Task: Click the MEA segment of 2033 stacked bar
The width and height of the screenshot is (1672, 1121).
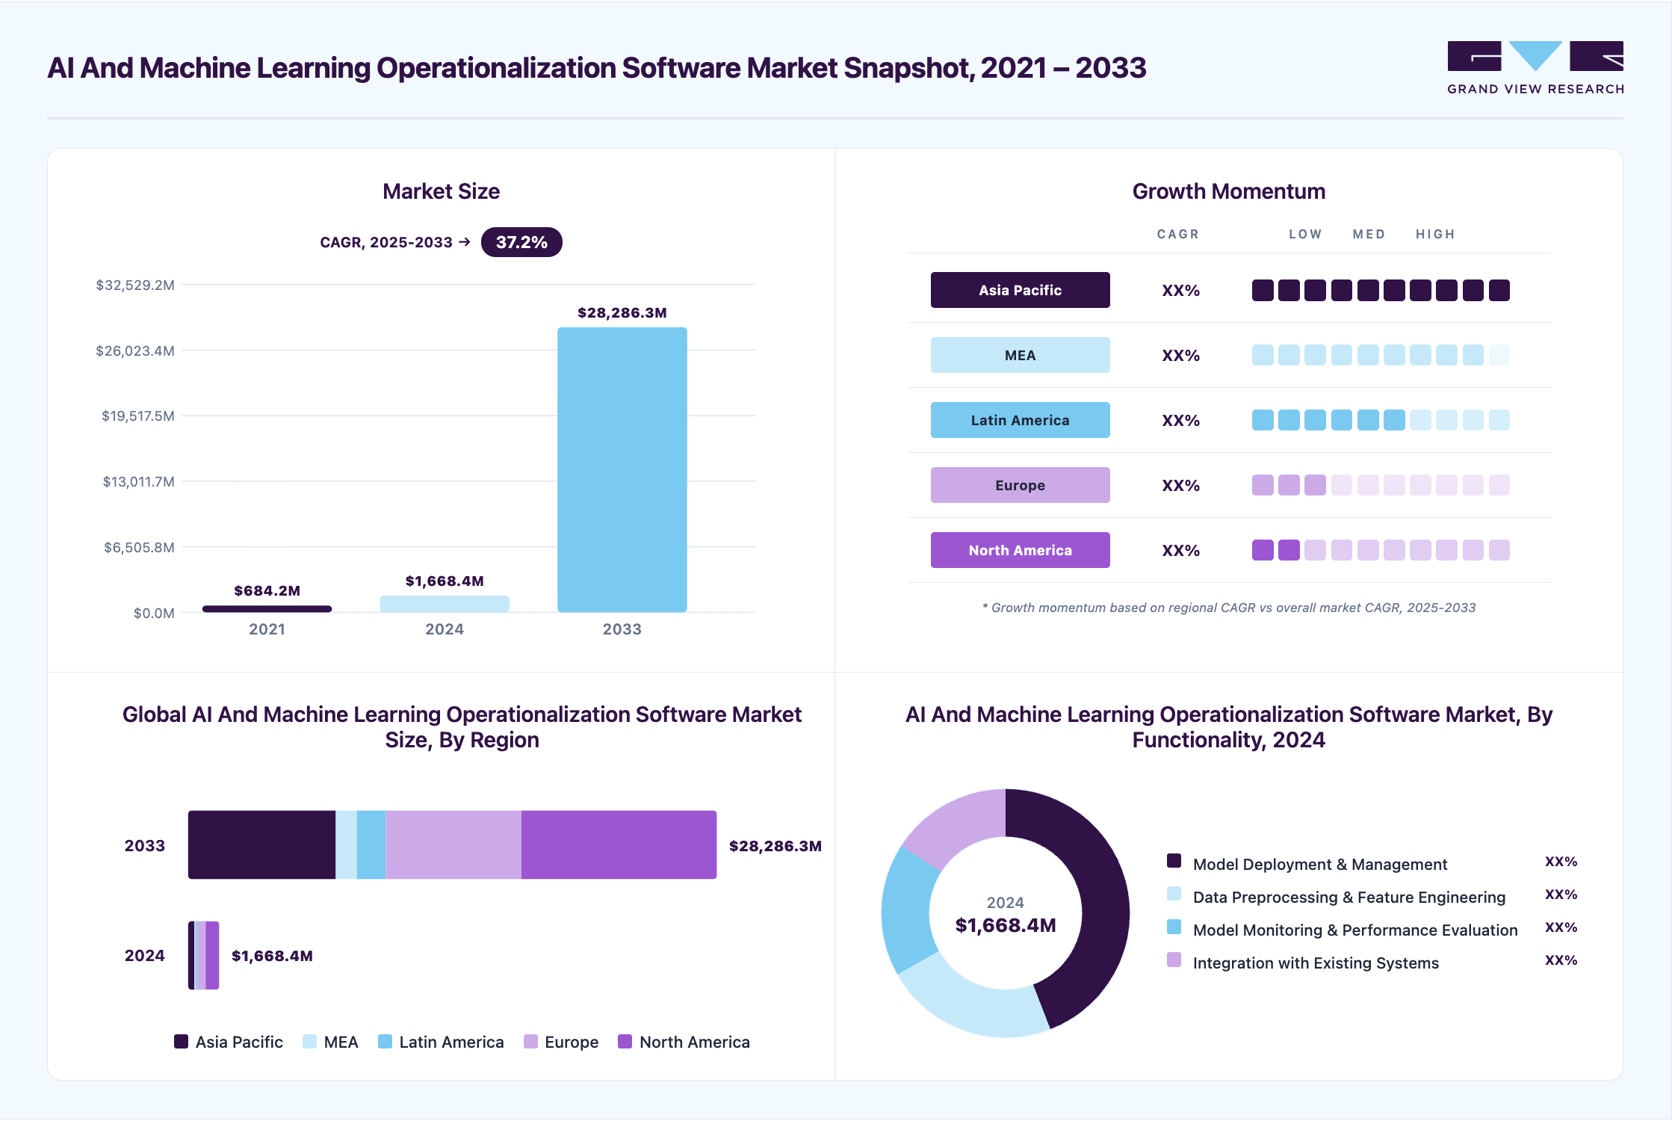Action: [x=346, y=844]
